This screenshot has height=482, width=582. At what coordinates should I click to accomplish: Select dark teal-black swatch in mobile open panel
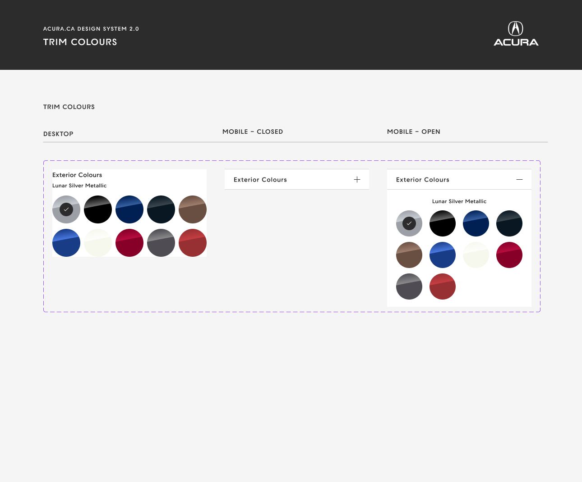[509, 223]
